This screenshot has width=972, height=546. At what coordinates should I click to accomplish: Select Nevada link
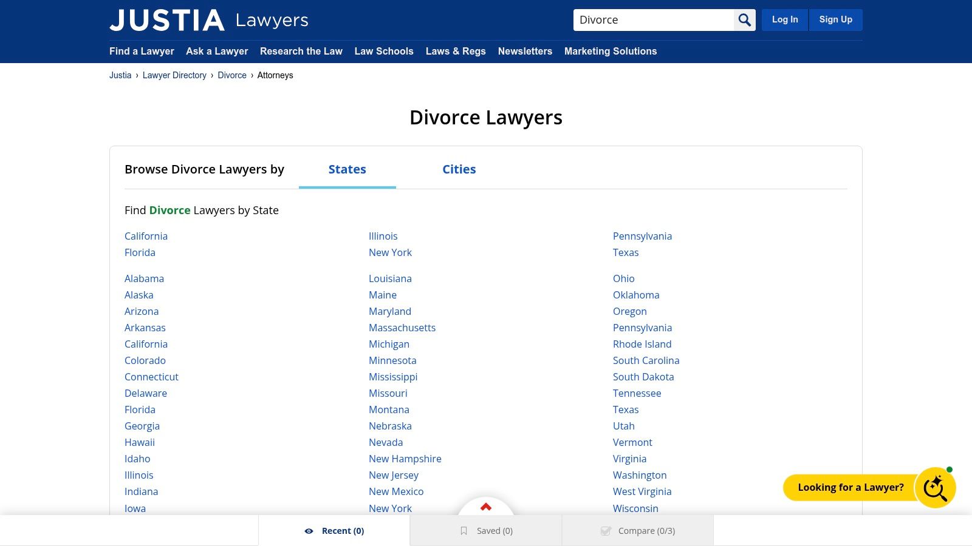(x=386, y=442)
